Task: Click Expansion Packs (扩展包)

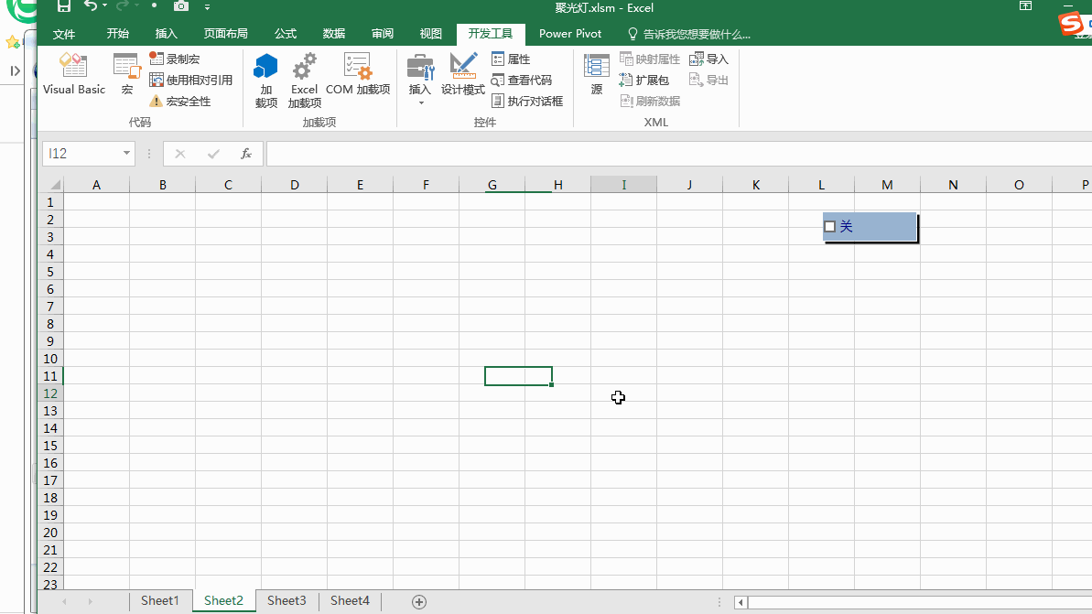Action: pyautogui.click(x=644, y=80)
